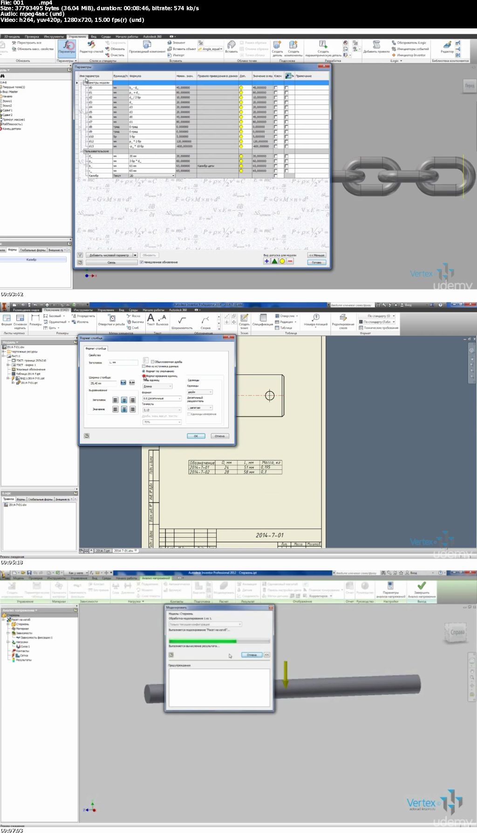Click Завершить Анализ напряжения green check

click(422, 589)
